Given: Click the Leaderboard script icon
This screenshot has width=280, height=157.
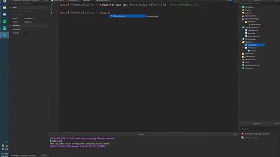Looking at the screenshot, I should (x=246, y=30).
